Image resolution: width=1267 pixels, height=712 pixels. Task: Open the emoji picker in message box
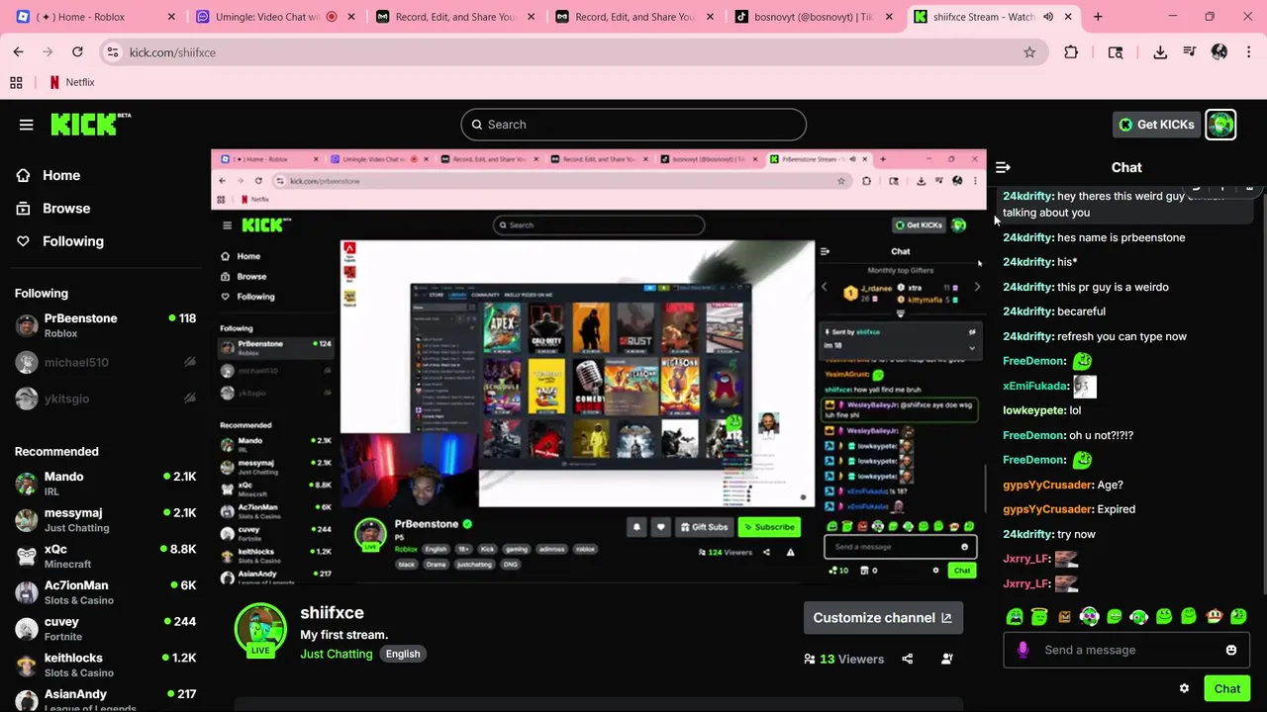pos(1231,650)
